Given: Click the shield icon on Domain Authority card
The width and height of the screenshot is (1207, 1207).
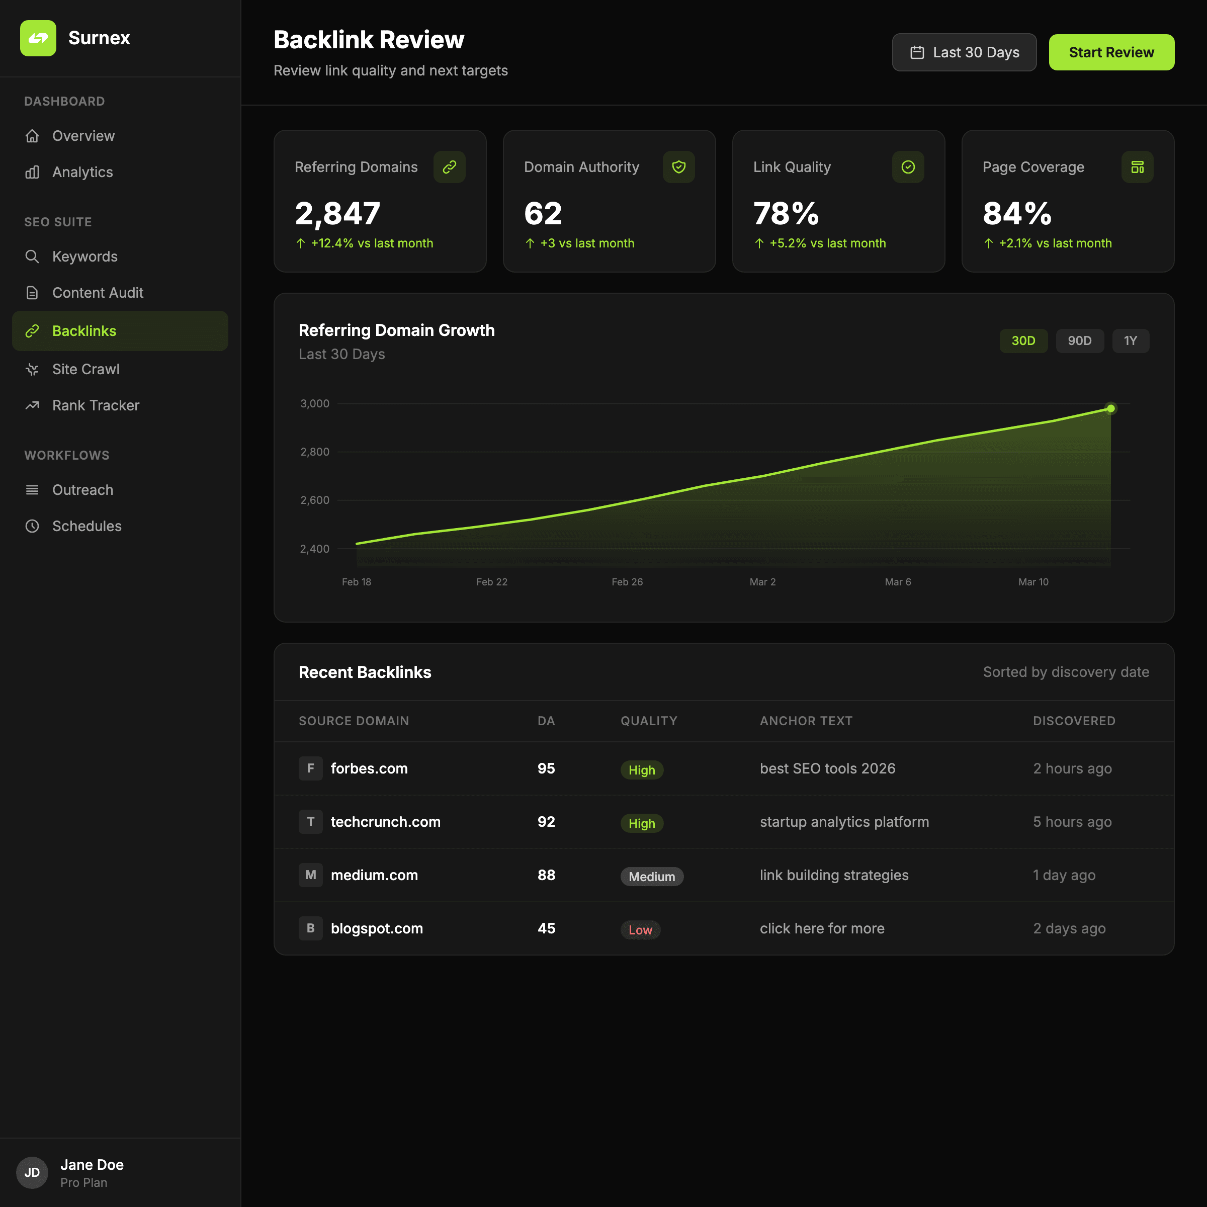Looking at the screenshot, I should pyautogui.click(x=678, y=167).
